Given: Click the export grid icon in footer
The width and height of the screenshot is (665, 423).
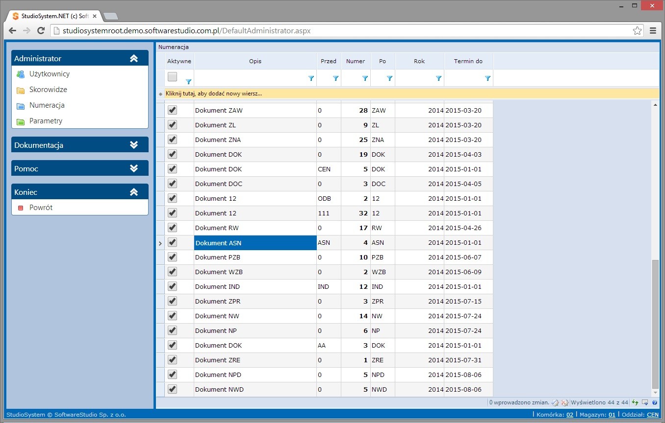Looking at the screenshot, I should 645,402.
